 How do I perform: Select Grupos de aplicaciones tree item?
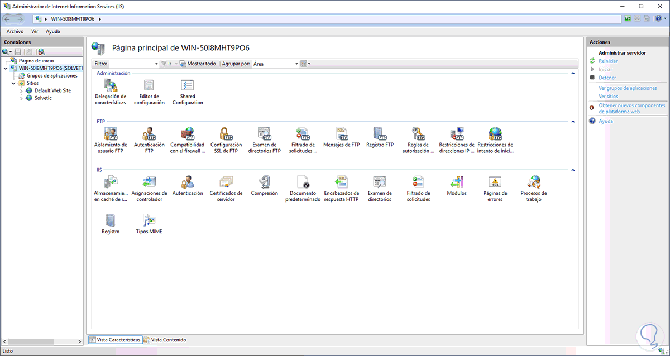(x=51, y=75)
